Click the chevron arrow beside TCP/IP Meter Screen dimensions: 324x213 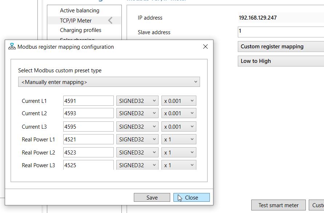pos(110,21)
